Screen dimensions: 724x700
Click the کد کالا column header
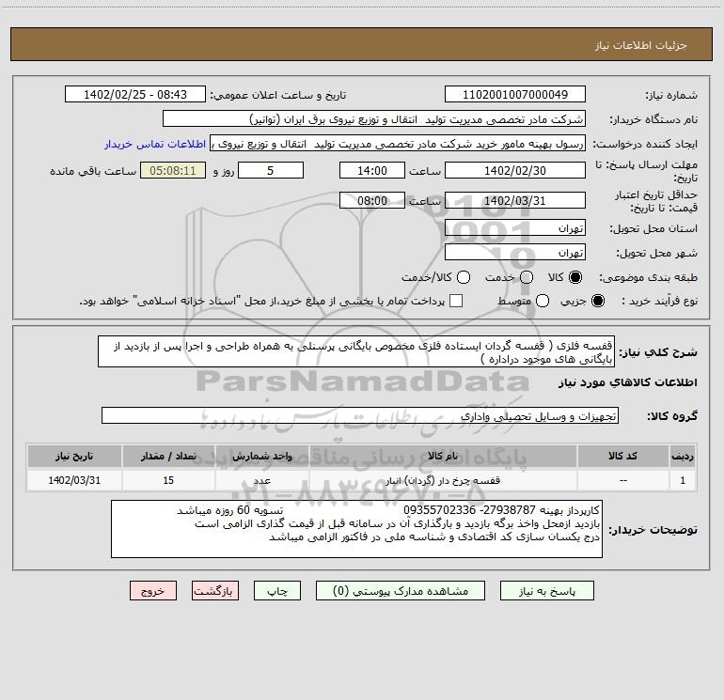click(622, 456)
